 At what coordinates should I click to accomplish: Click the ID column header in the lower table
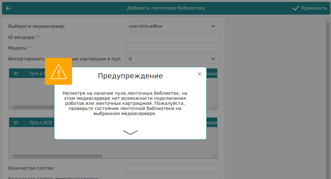pyautogui.click(x=16, y=123)
